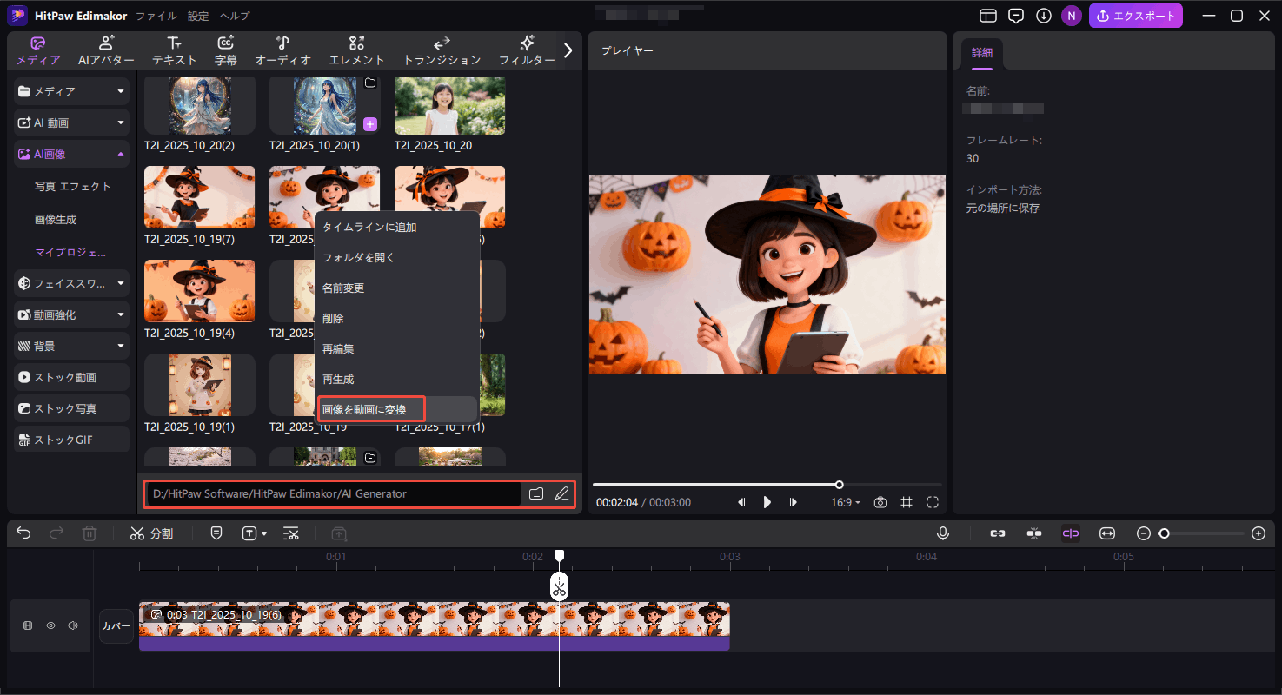Toggle track visibility eye icon

click(x=50, y=625)
